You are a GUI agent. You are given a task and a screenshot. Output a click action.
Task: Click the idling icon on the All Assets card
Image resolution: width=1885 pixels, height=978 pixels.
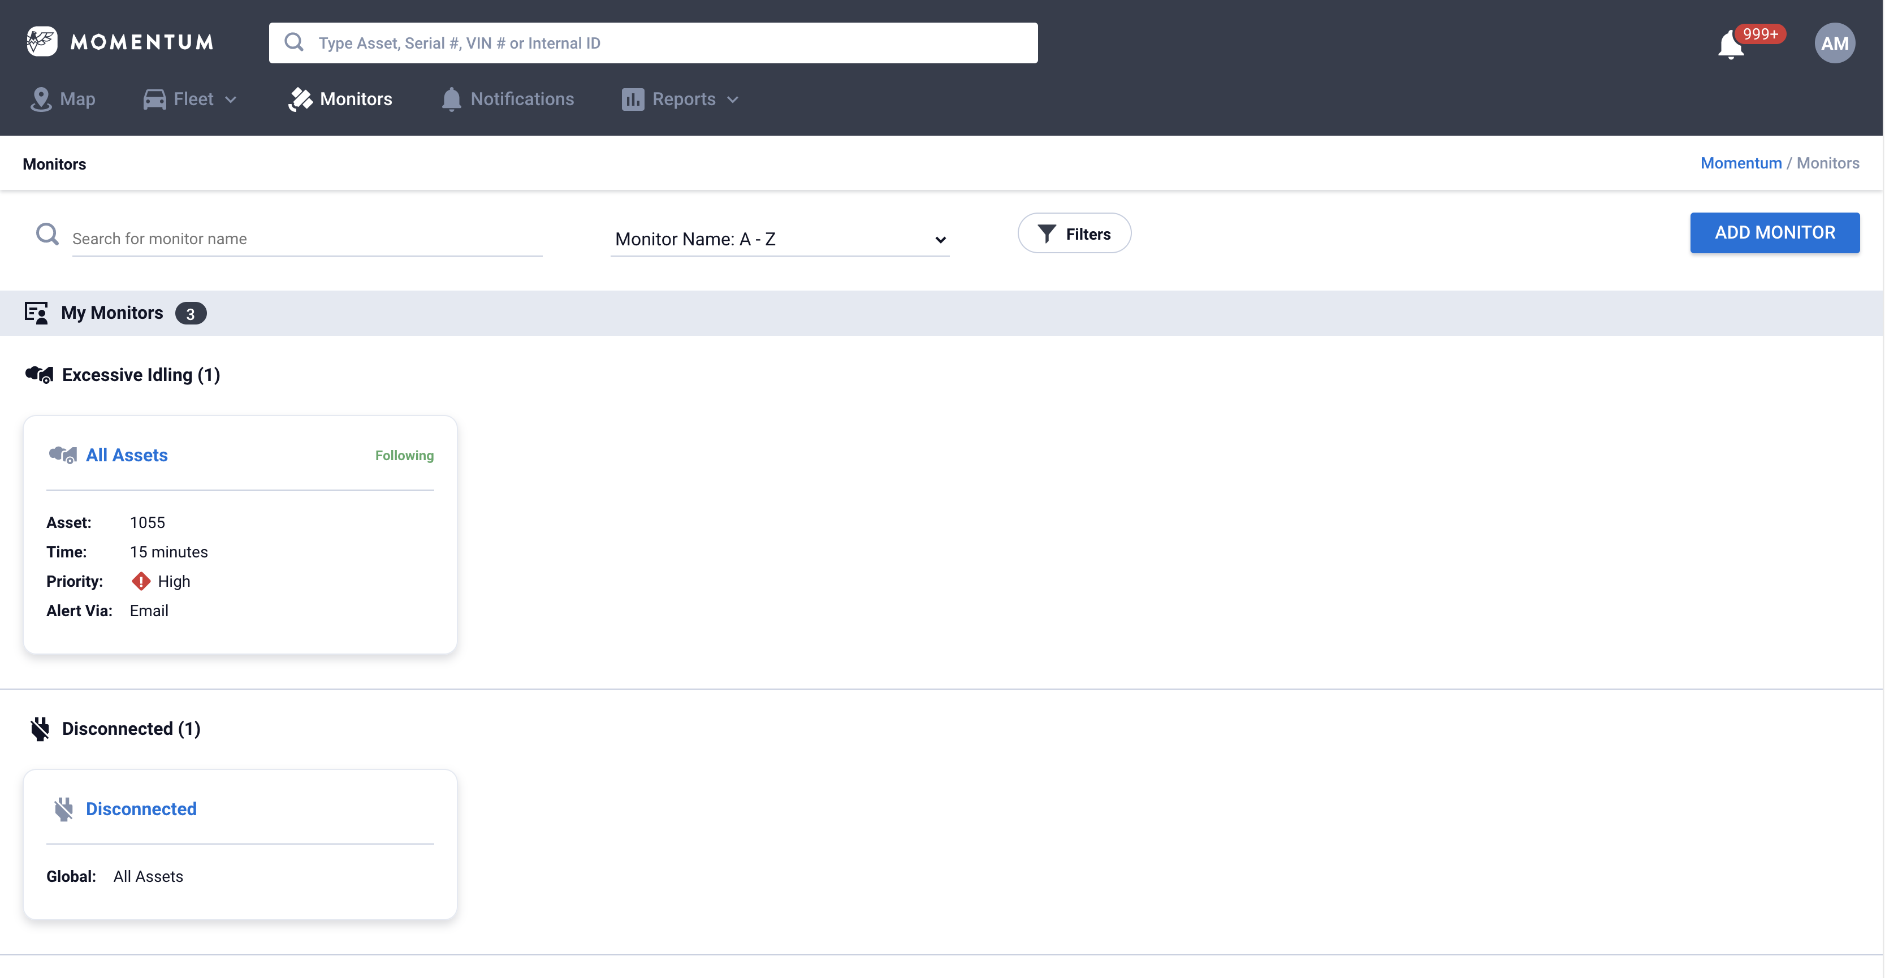coord(63,455)
